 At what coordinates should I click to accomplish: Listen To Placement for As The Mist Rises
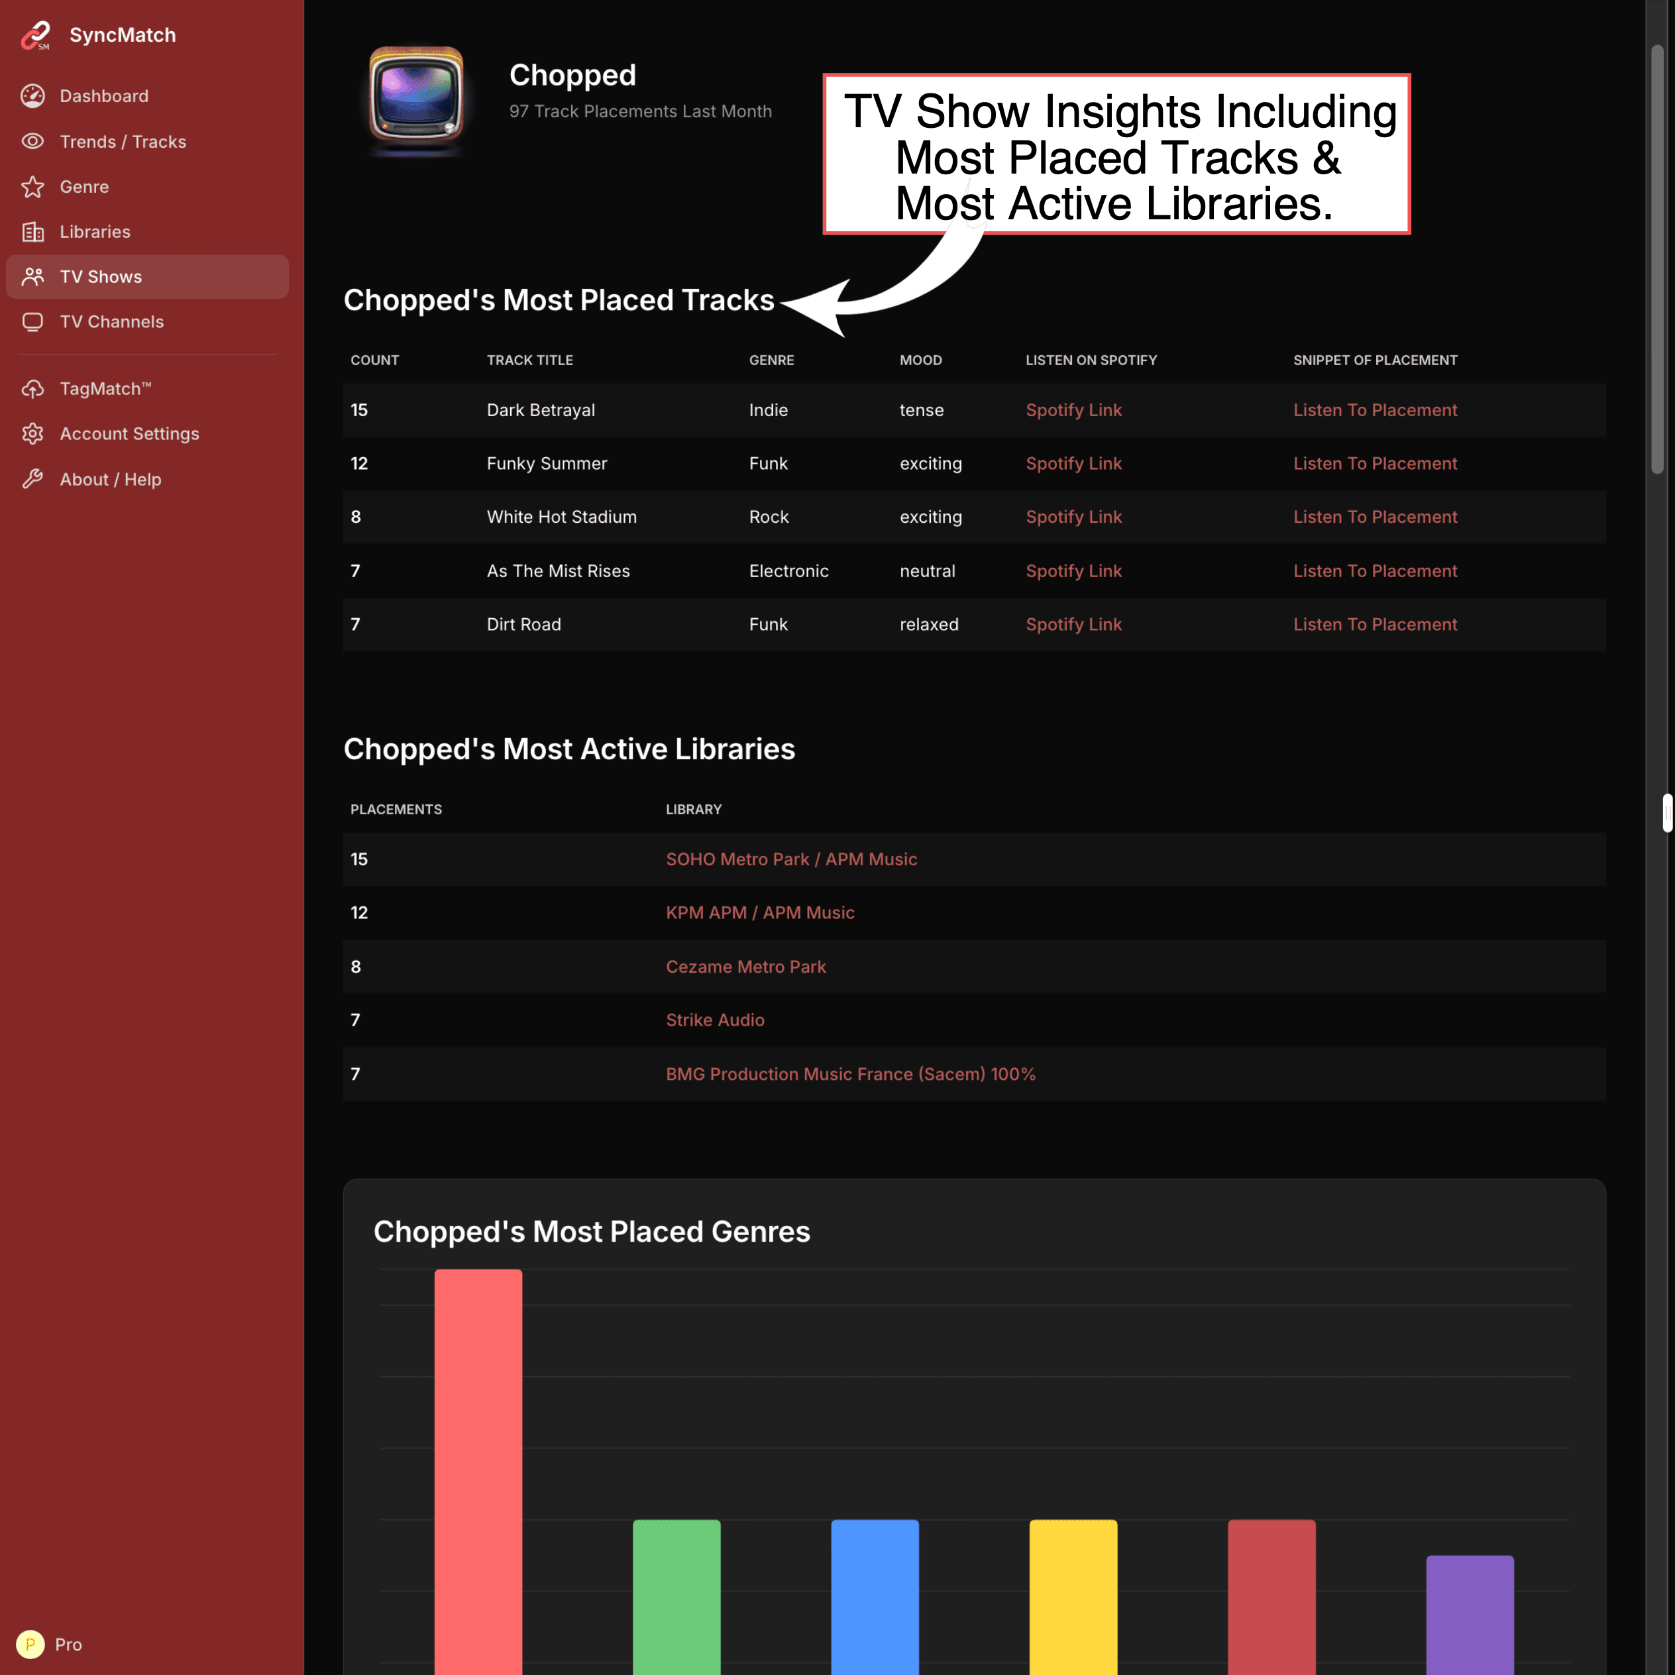(1375, 571)
